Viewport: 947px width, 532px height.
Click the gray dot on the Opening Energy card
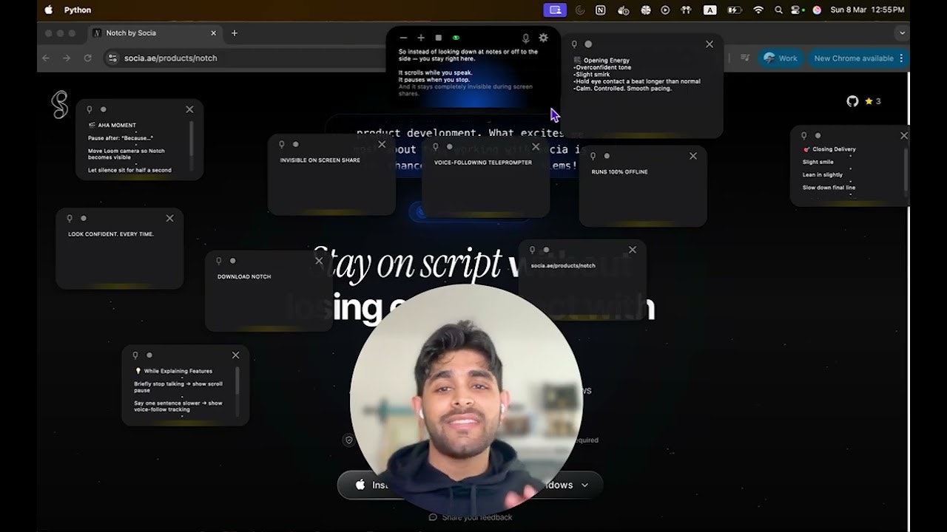point(588,44)
